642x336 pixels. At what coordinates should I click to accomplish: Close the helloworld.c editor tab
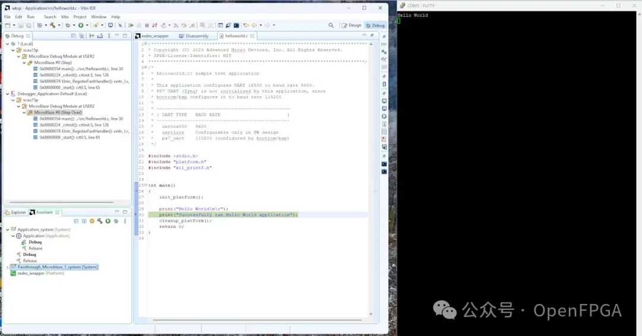pos(252,36)
